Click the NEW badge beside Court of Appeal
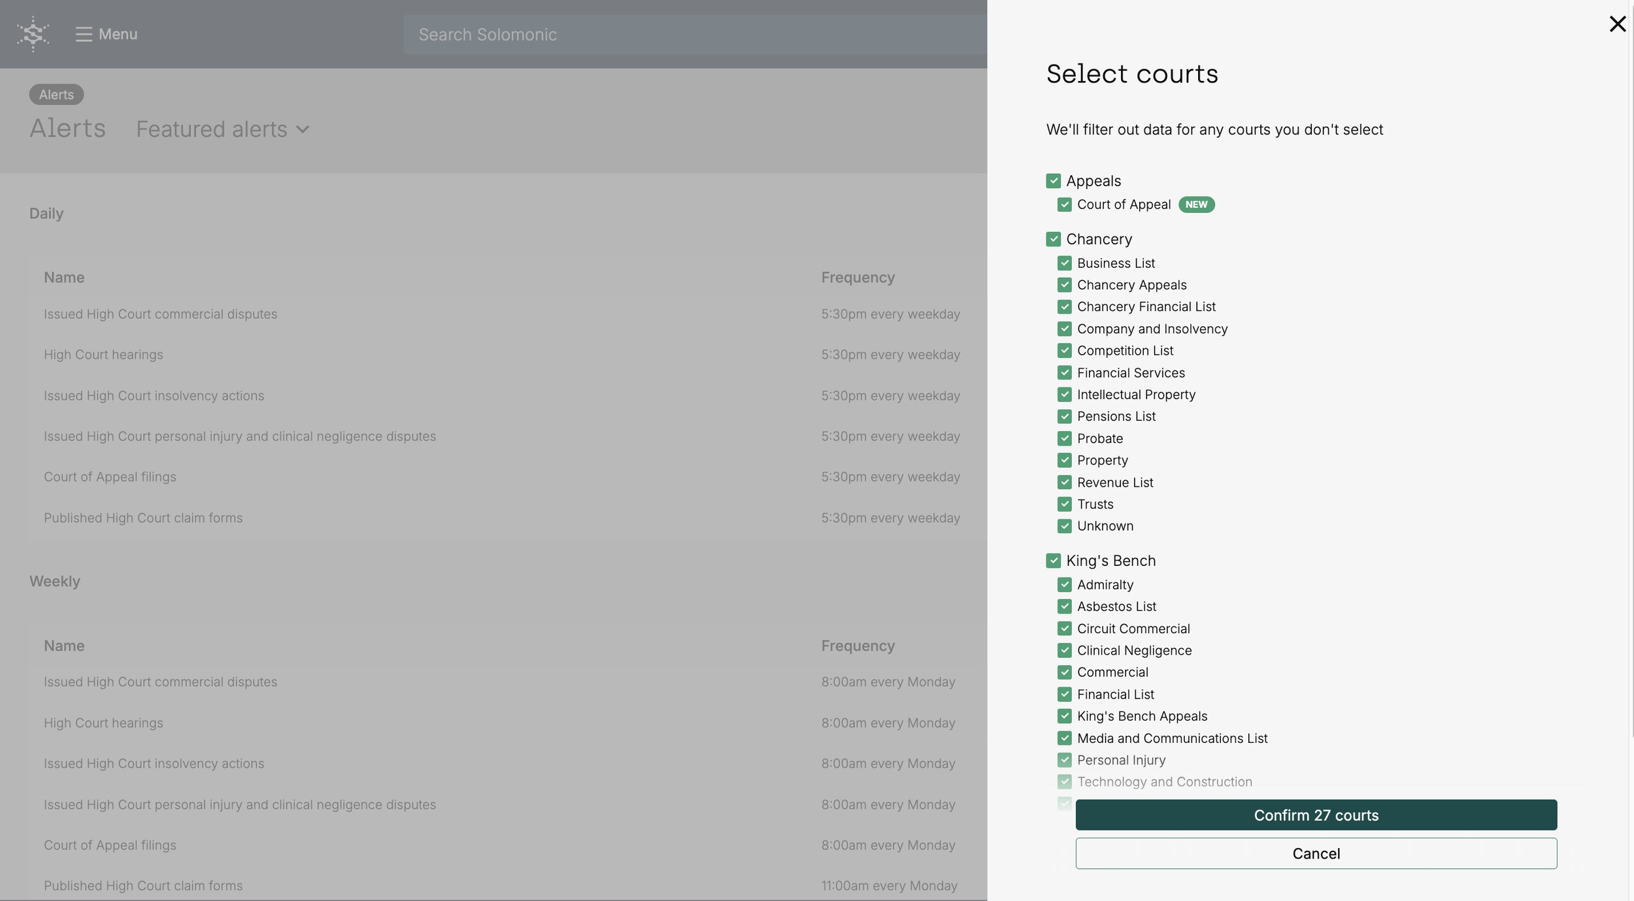 coord(1196,205)
